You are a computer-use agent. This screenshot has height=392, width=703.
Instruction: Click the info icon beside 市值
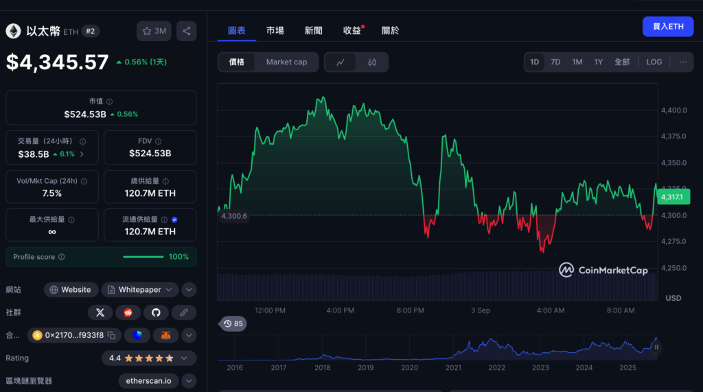(109, 101)
